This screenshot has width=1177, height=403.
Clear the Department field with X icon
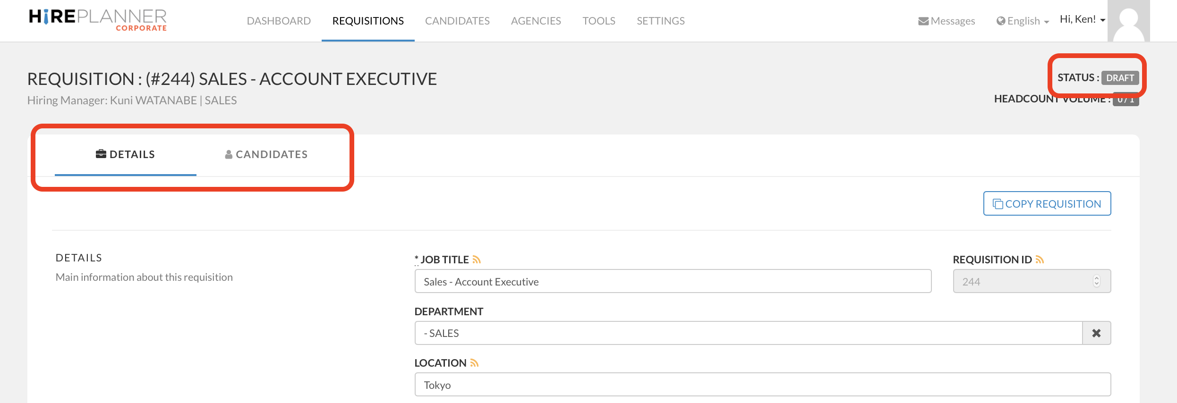tap(1096, 333)
